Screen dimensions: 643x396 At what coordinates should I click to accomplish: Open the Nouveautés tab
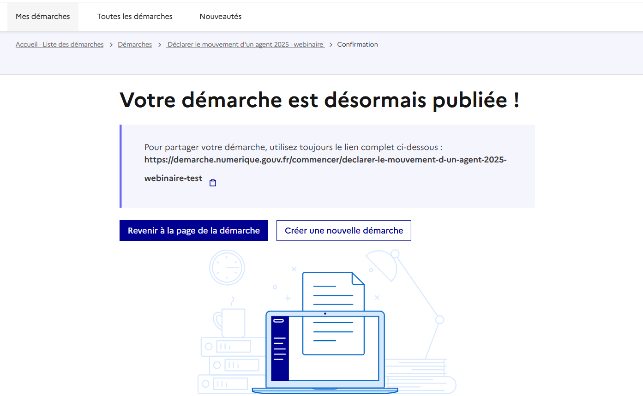(x=221, y=17)
